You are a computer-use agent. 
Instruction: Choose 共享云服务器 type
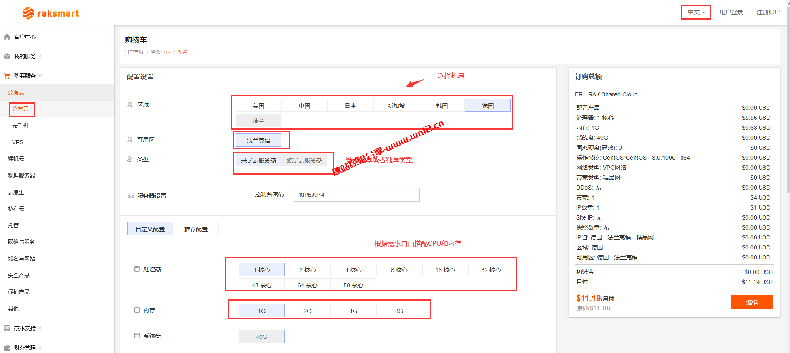(x=258, y=160)
